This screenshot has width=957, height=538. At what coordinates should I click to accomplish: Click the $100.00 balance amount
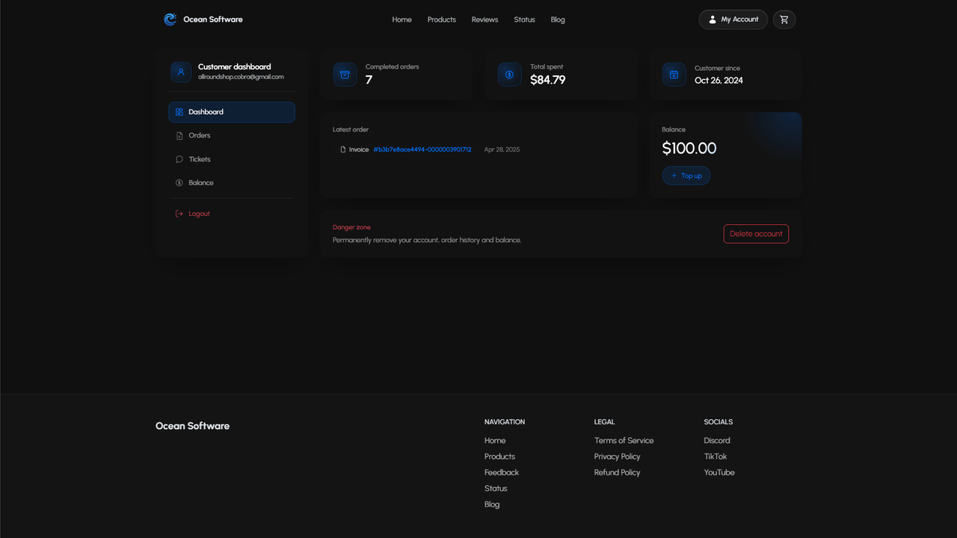pyautogui.click(x=689, y=148)
